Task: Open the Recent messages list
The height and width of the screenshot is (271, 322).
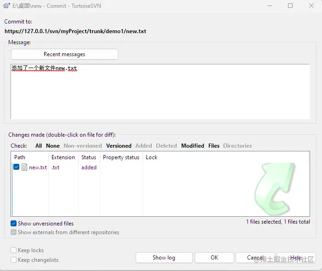Action: [x=64, y=54]
